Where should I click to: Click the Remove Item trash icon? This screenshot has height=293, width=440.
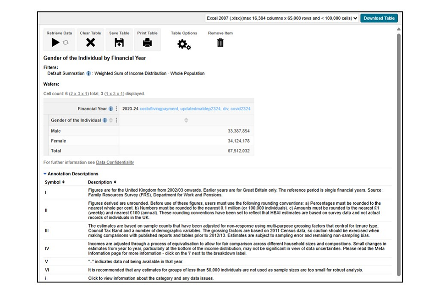[x=220, y=43]
